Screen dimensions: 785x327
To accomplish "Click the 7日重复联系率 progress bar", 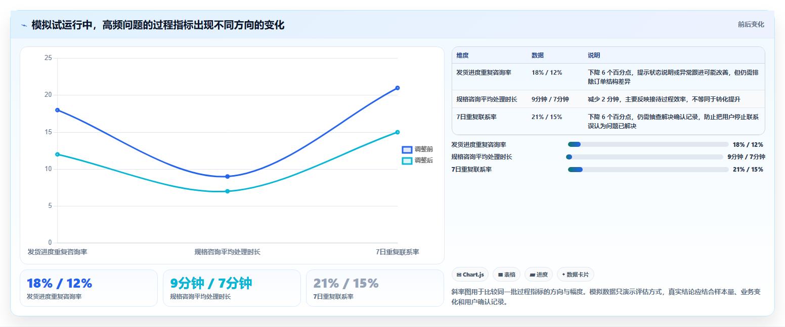I will coord(648,170).
